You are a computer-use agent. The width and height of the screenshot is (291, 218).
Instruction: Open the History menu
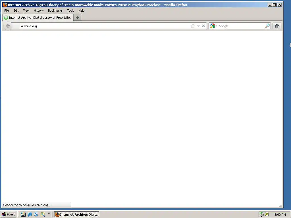[x=39, y=11]
